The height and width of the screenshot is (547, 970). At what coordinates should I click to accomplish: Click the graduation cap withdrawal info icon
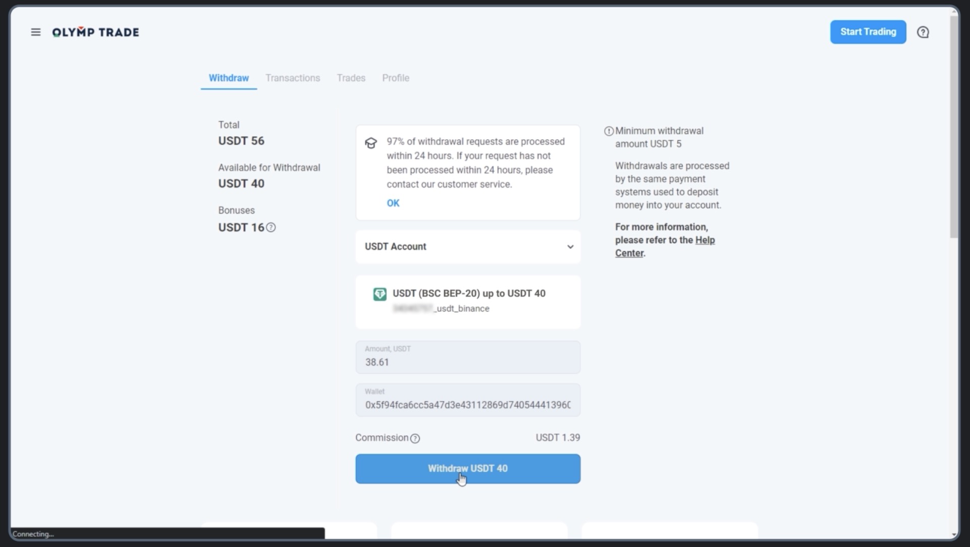coord(370,142)
